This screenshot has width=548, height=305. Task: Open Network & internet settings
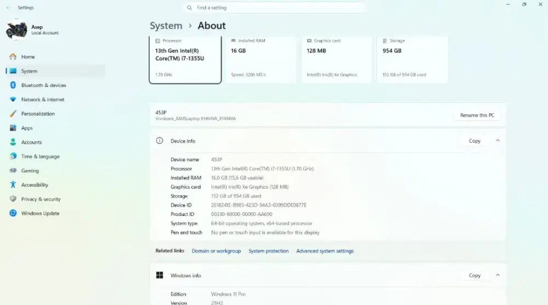[55, 99]
